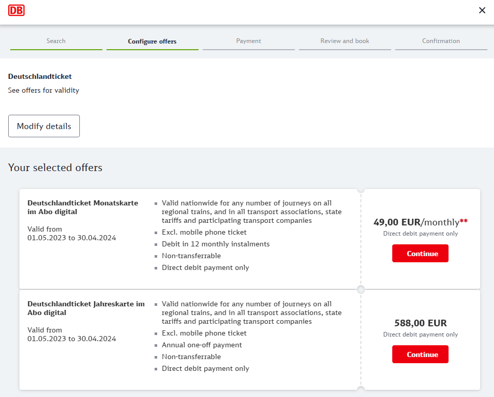Click the 588,00 EUR price label
494x397 pixels.
point(420,323)
